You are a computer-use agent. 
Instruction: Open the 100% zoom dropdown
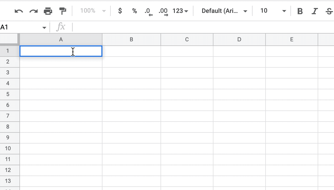point(93,11)
